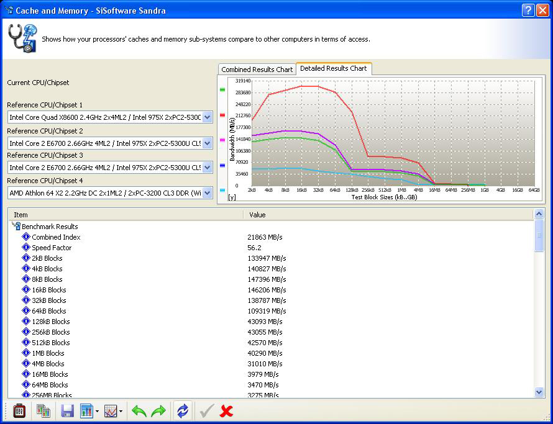Click the 21863 MB/s value
This screenshot has width=553, height=424.
click(265, 237)
